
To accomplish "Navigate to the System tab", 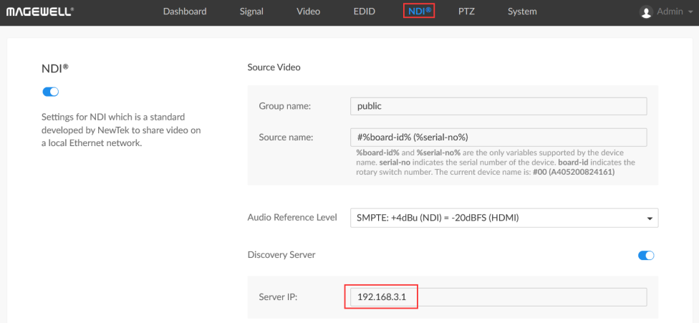I will [x=522, y=11].
